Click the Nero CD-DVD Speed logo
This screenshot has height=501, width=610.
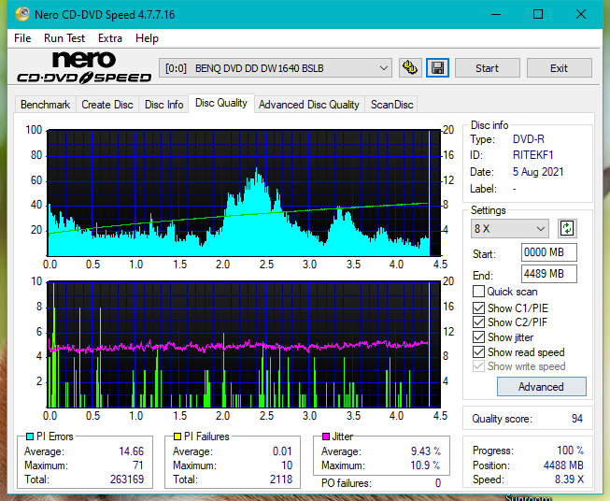(84, 67)
